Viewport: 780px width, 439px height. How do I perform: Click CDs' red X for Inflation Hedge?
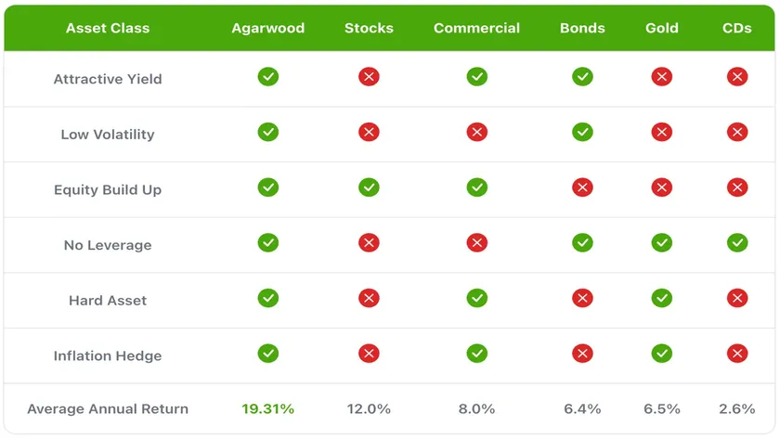point(737,354)
